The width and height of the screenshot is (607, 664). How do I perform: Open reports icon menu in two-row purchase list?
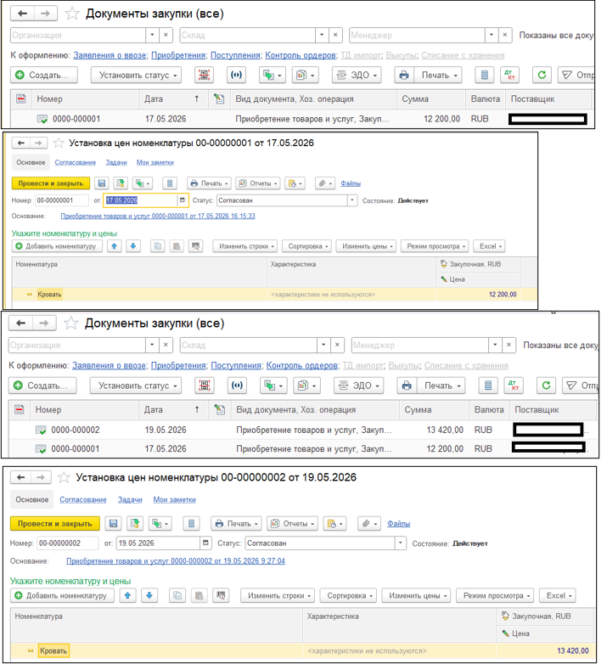click(x=306, y=385)
